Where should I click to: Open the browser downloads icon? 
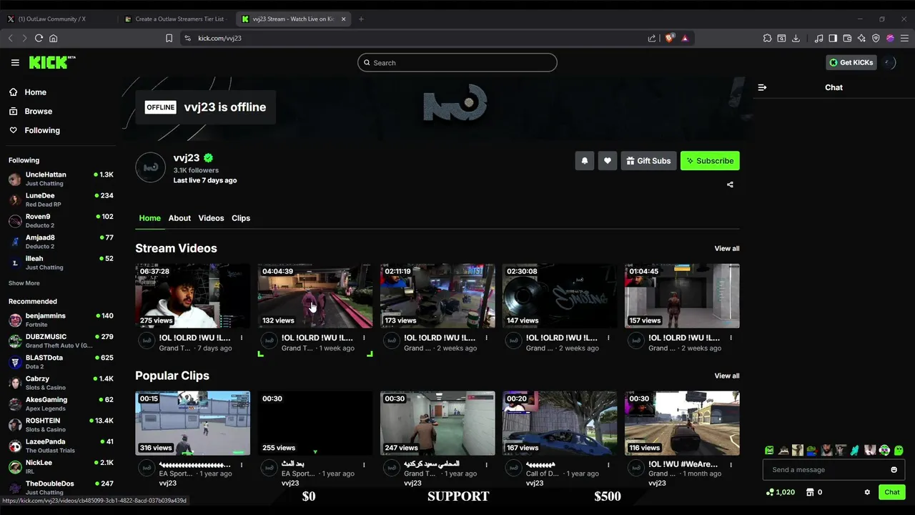click(796, 38)
